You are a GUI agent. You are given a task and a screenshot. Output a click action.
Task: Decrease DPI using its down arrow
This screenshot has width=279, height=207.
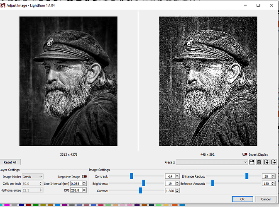pyautogui.click(x=84, y=191)
